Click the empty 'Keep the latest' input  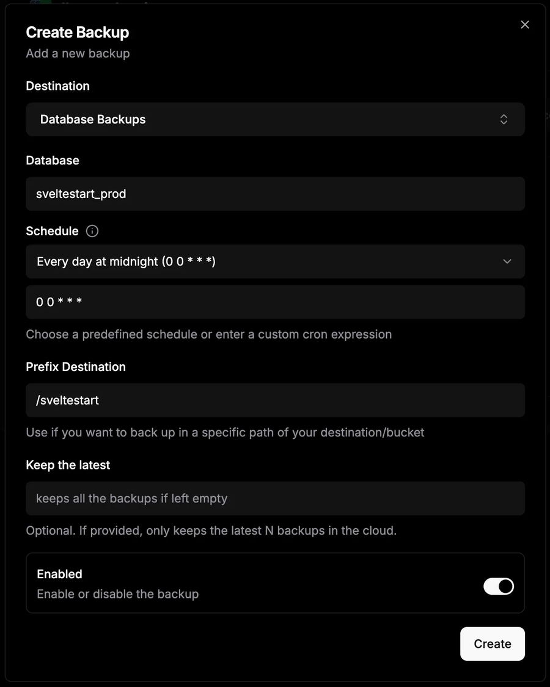click(275, 498)
